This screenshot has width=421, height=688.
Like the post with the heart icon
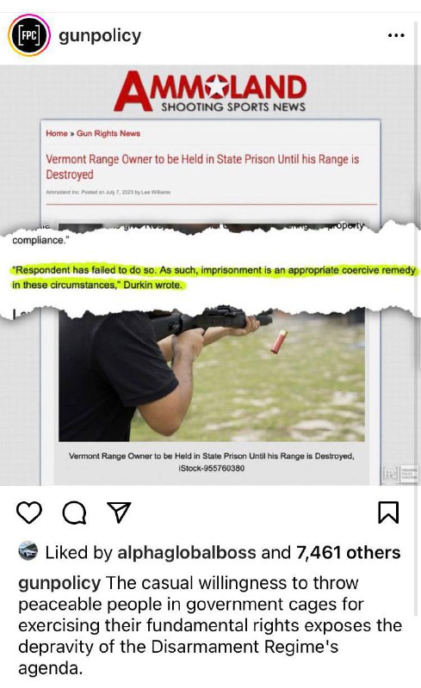tap(29, 512)
